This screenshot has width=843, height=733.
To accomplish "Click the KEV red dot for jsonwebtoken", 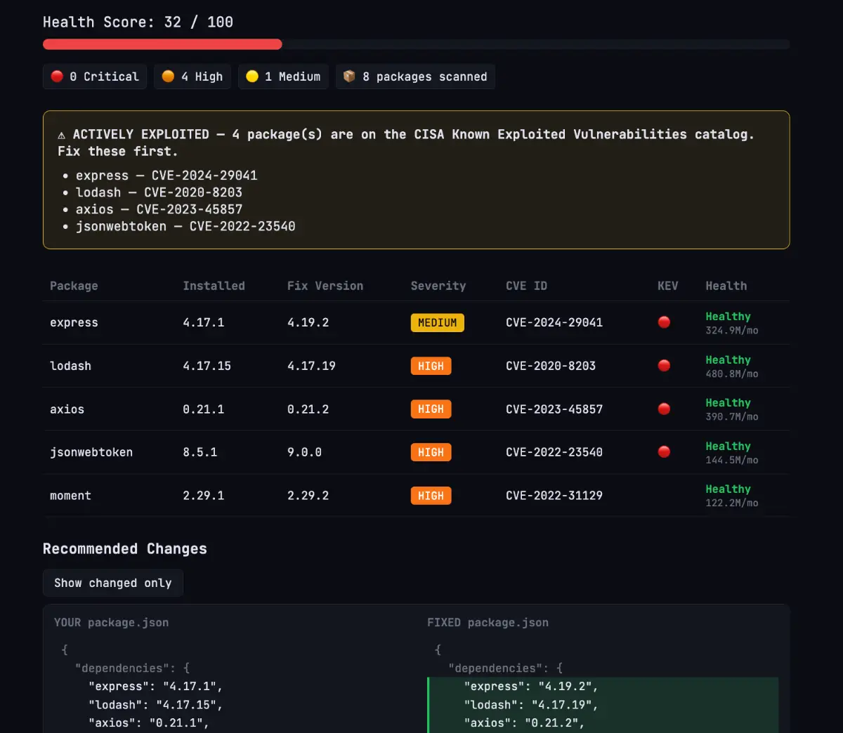I will click(x=664, y=452).
